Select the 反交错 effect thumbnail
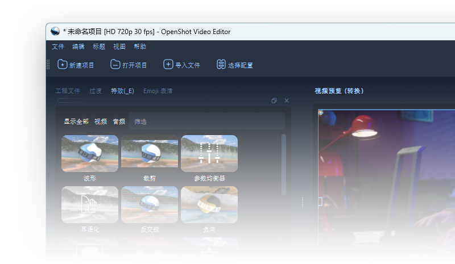This screenshot has width=455, height=264. point(150,204)
